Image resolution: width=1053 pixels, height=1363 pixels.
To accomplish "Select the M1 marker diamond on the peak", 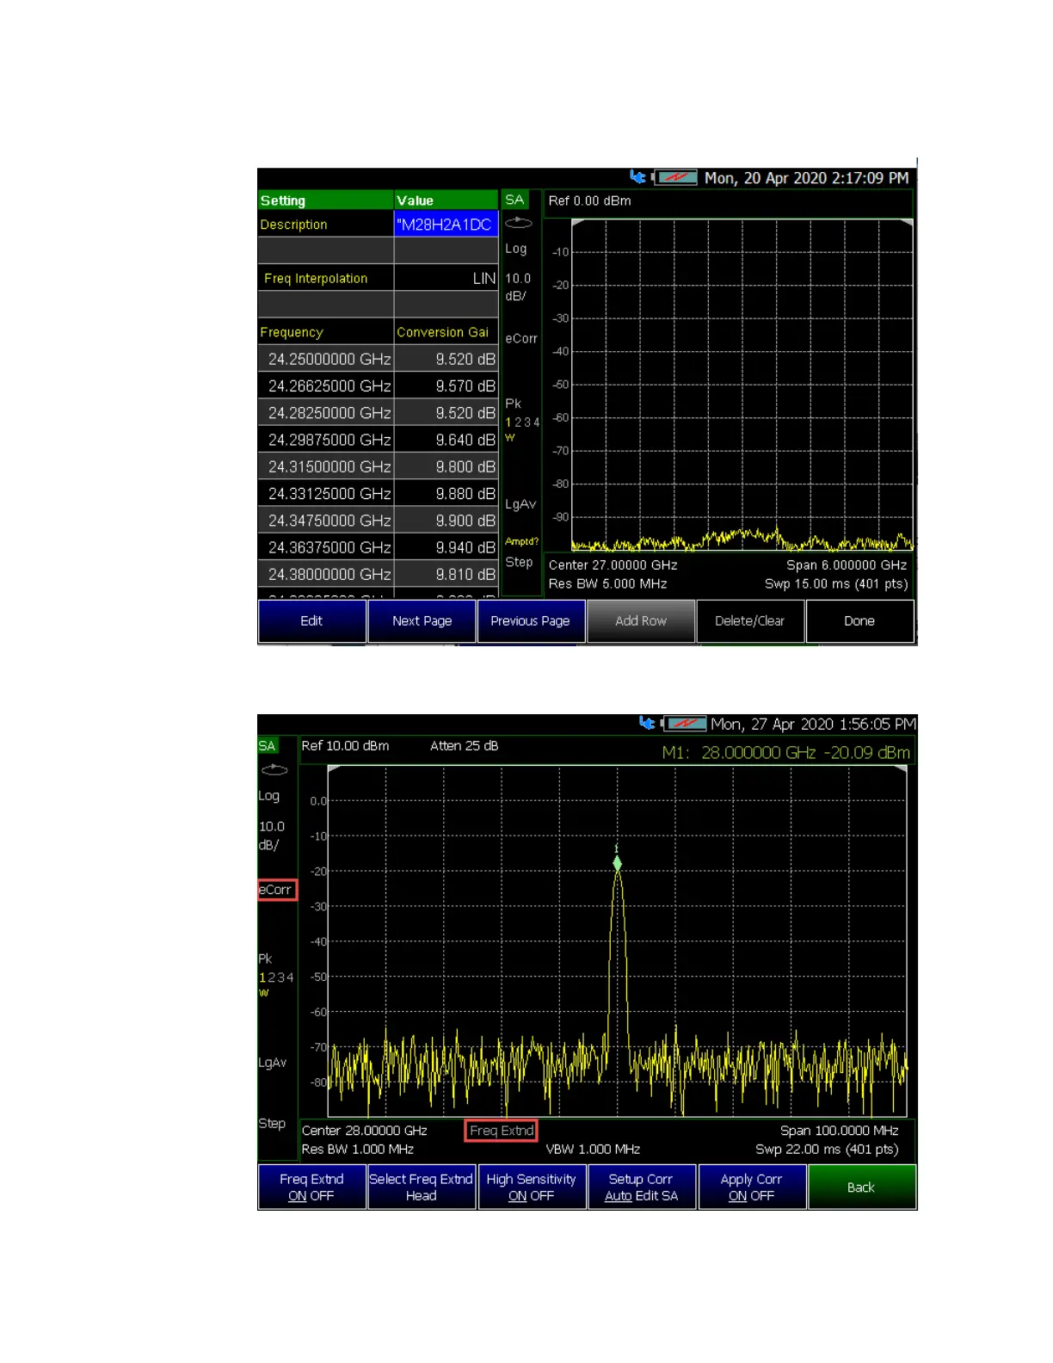I will (x=617, y=862).
